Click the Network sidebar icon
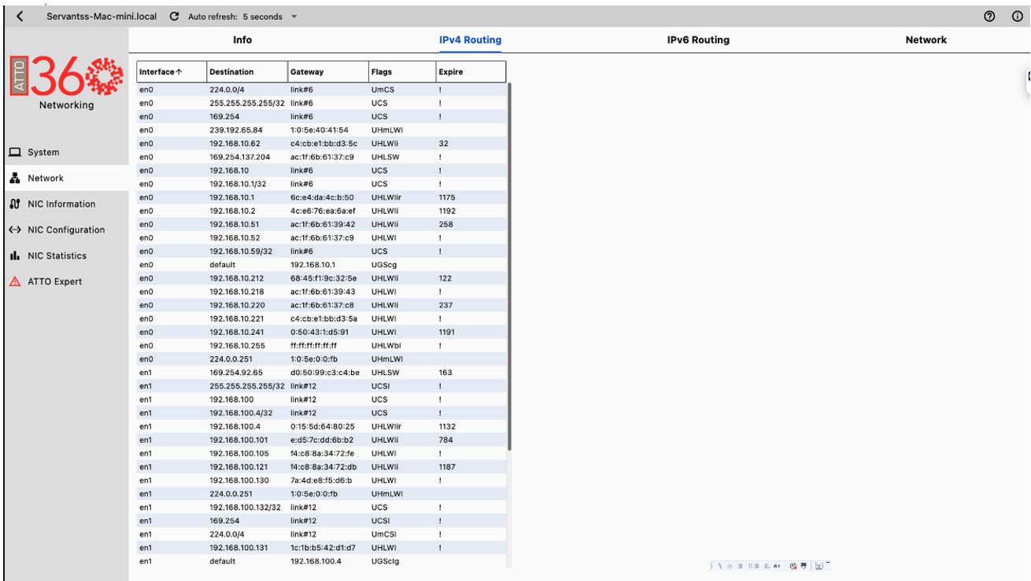This screenshot has height=581, width=1031. click(x=14, y=178)
